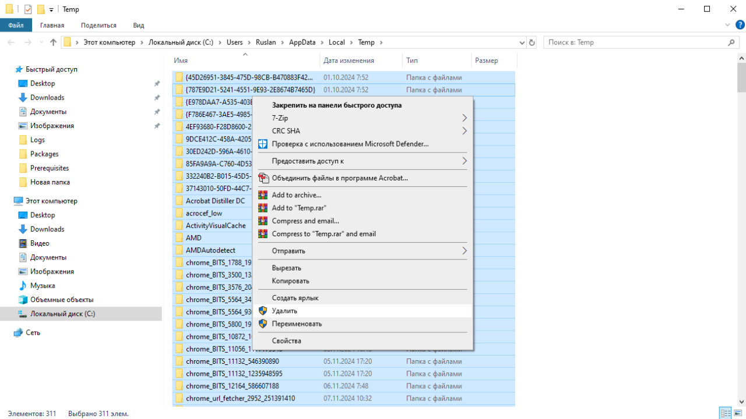Open the recent locations dropdown arrow
Viewport: 746px width, 419px height.
(41, 42)
